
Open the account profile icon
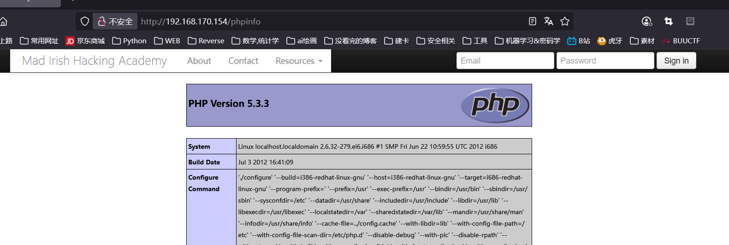(x=647, y=21)
